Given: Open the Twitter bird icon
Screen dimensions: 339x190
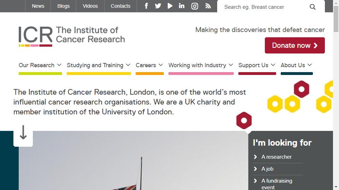Looking at the screenshot, I should click(158, 6).
